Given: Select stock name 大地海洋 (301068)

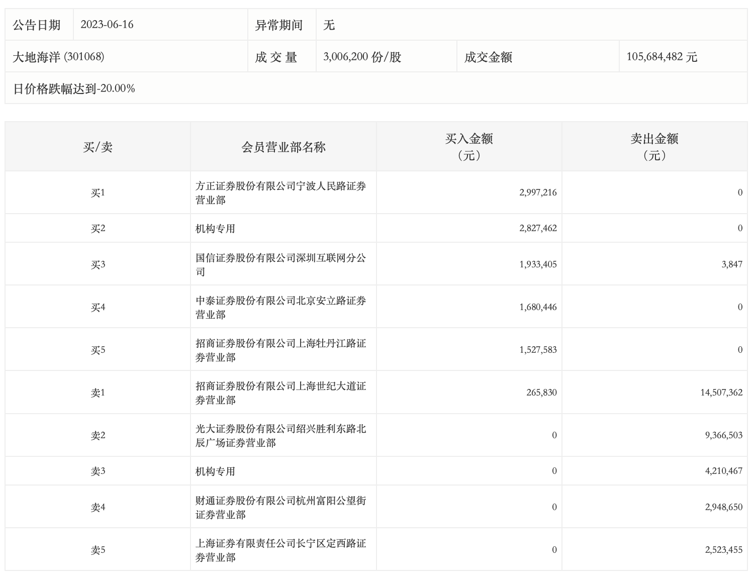Looking at the screenshot, I should tap(58, 57).
